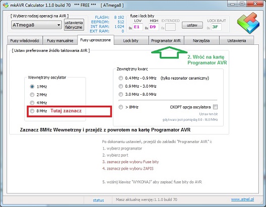Click the app icon in title bar

[x=6, y=5]
